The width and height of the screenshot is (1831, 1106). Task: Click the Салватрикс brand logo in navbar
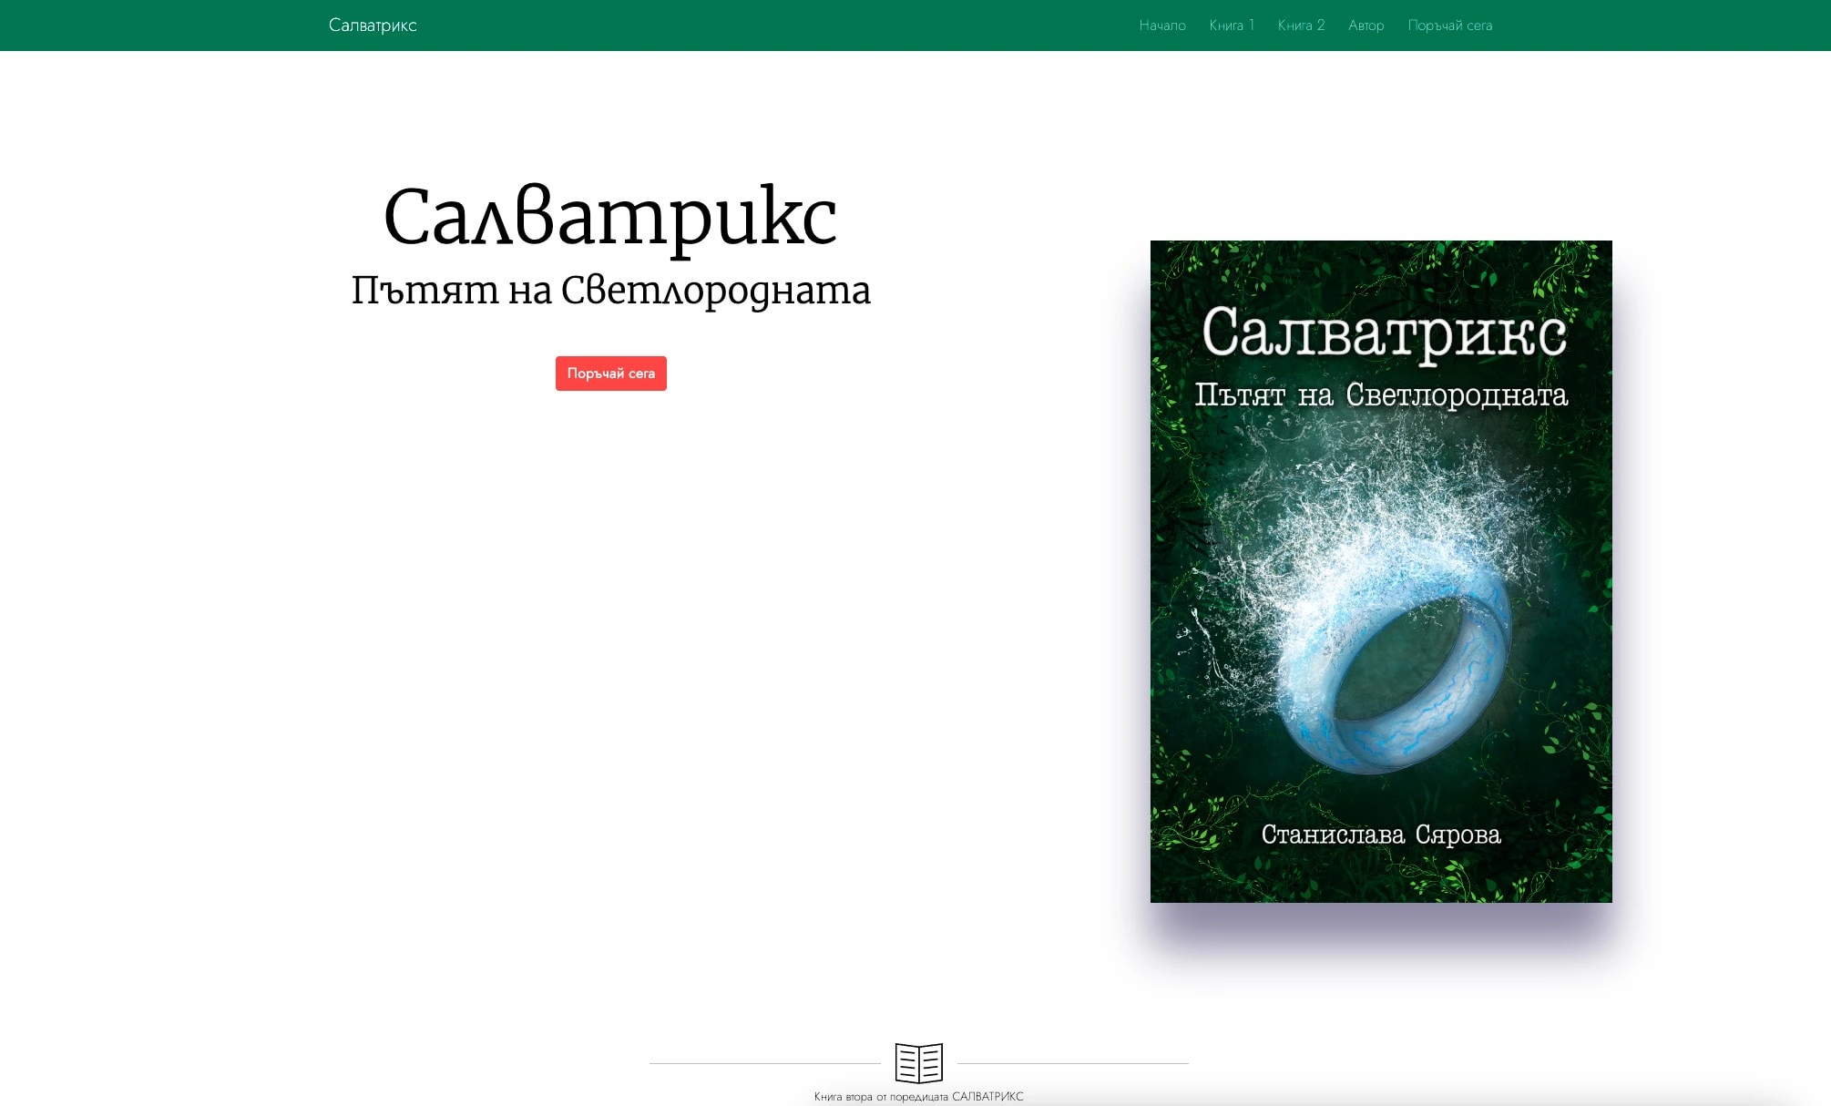373,26
